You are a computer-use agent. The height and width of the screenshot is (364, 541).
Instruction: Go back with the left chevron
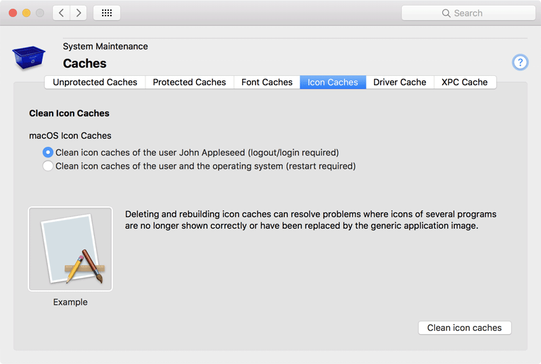click(61, 13)
